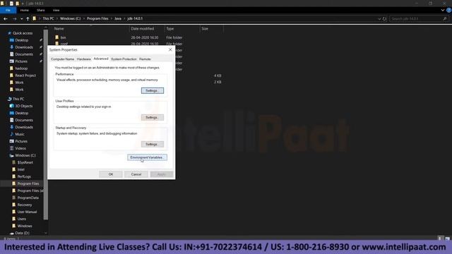452x254 pixels.
Task: Go forward with the Explorer forward arrow
Action: 14,19
